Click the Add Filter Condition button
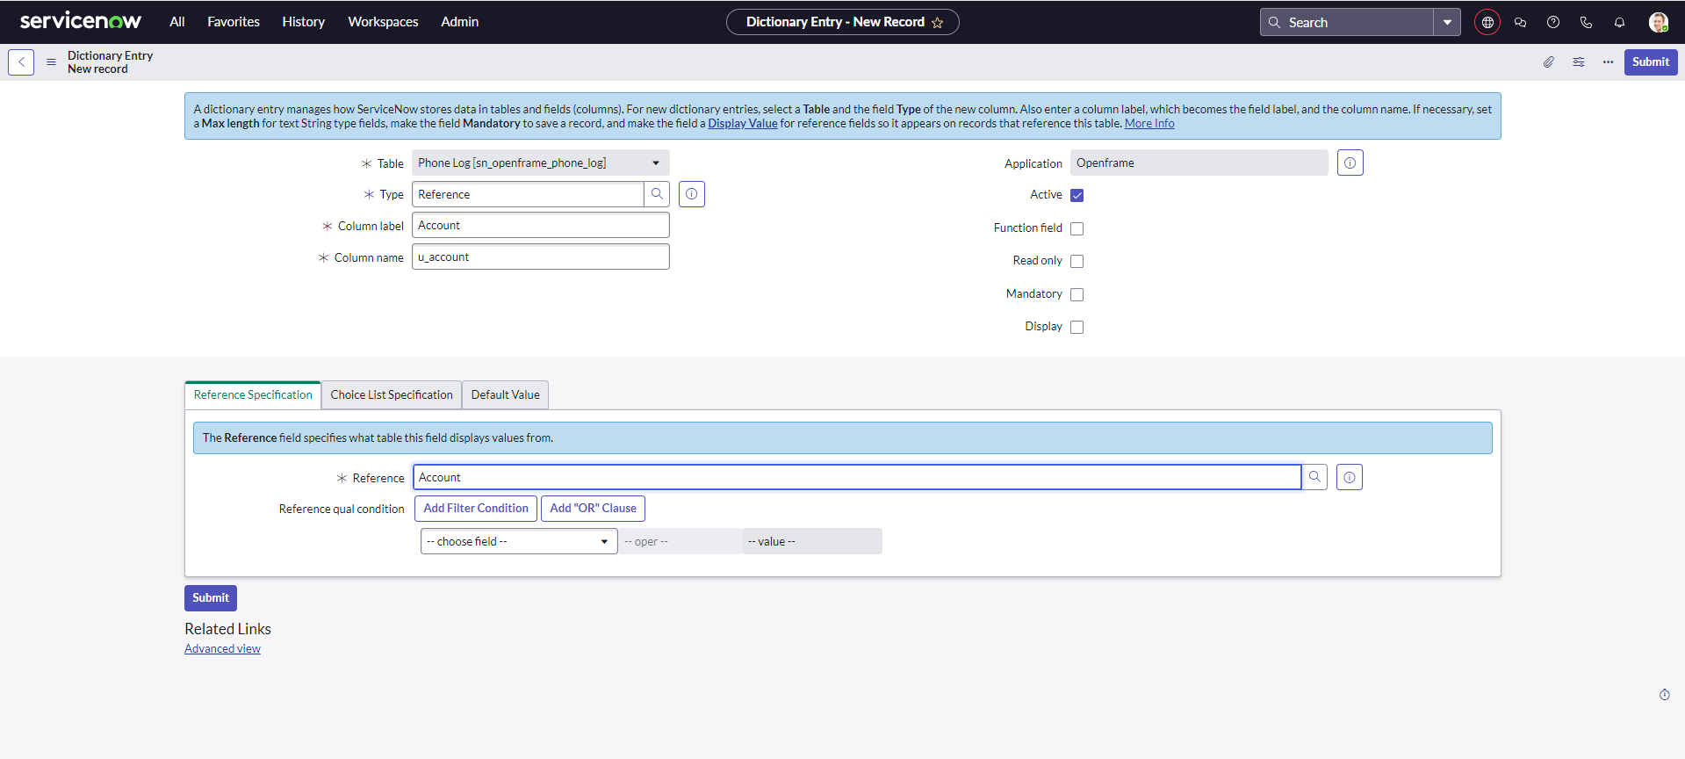 pyautogui.click(x=476, y=509)
